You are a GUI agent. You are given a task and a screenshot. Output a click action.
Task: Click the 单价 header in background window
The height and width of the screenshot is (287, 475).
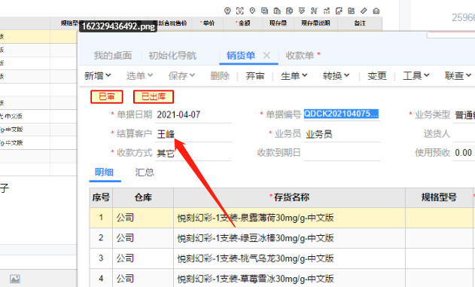208,23
